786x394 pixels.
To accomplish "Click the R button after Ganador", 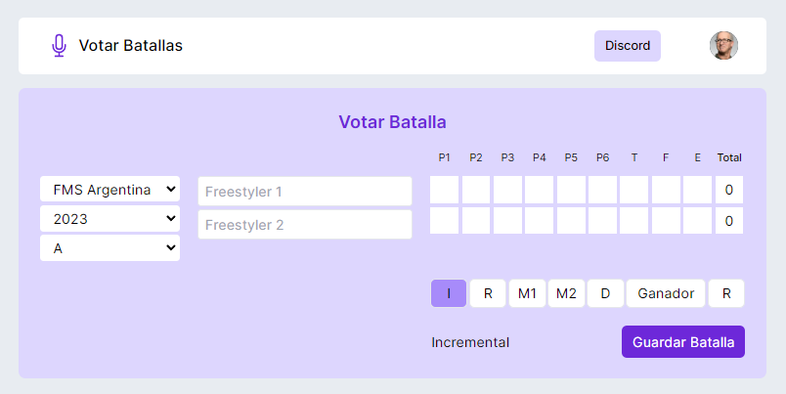I will tap(726, 293).
